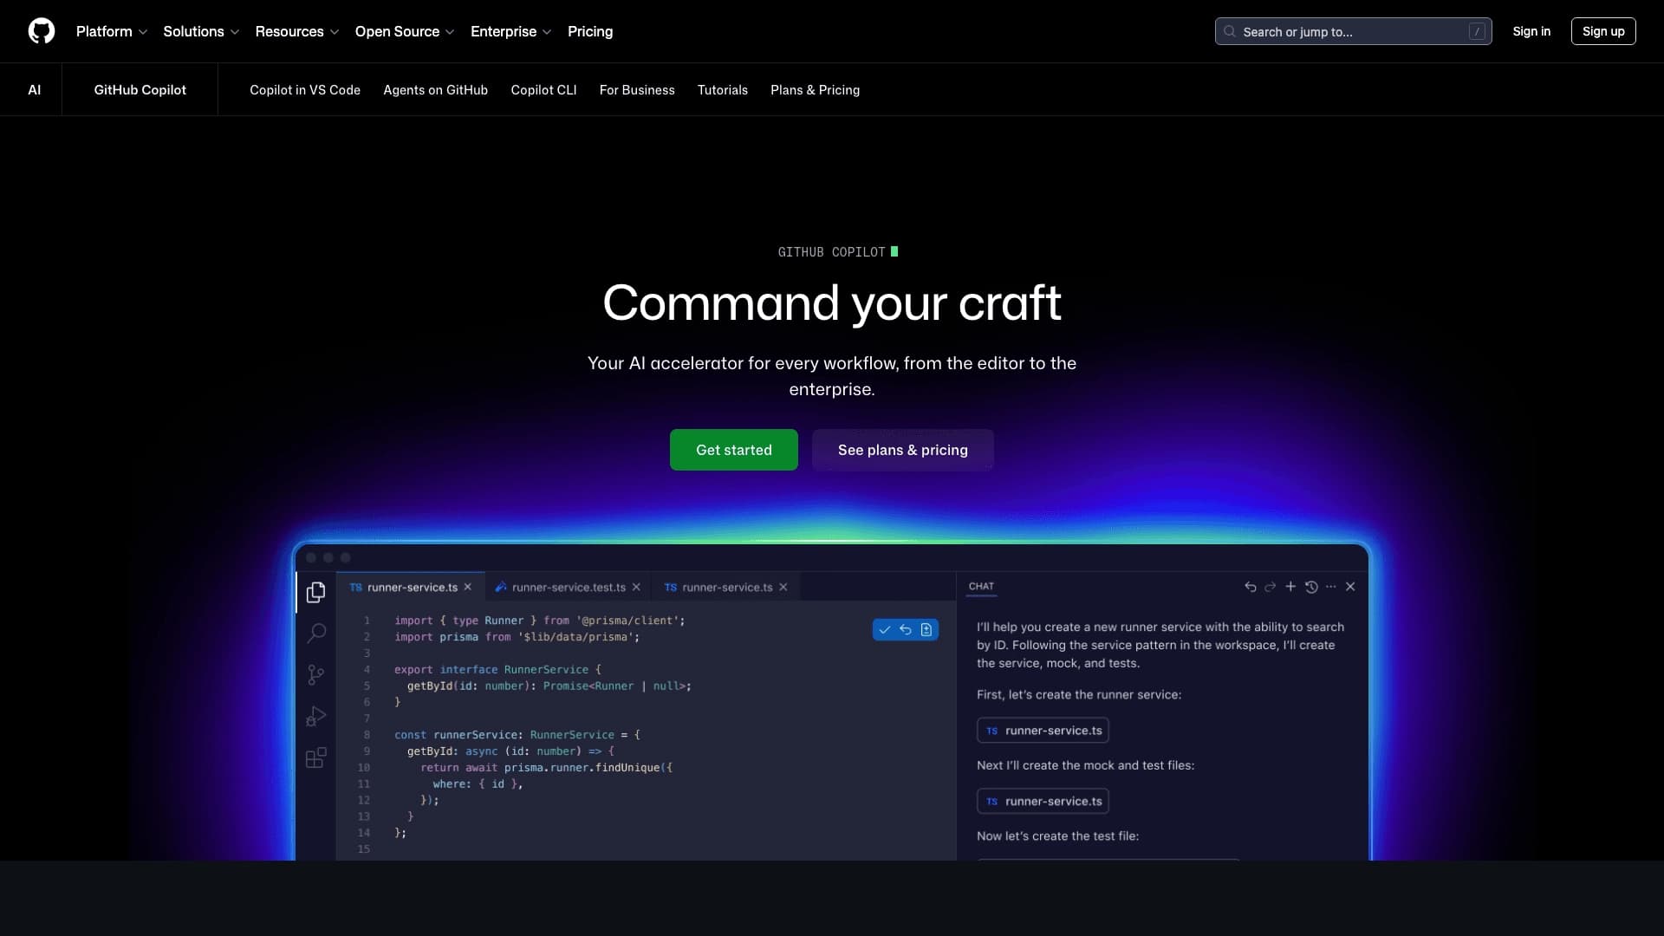Open the Explorer files icon in the editor sidebar

pyautogui.click(x=316, y=592)
